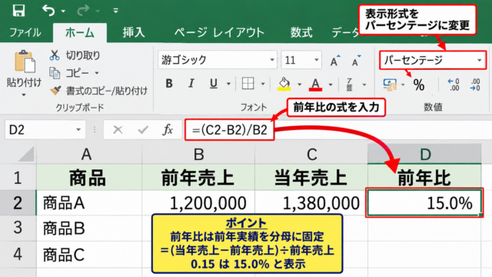Image resolution: width=492 pixels, height=277 pixels.
Task: Open the fill color dropdown arrow
Action: 299,84
